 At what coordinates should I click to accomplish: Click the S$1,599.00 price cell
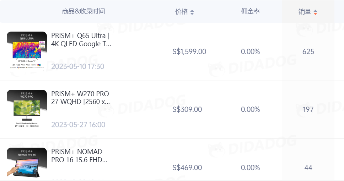189,51
